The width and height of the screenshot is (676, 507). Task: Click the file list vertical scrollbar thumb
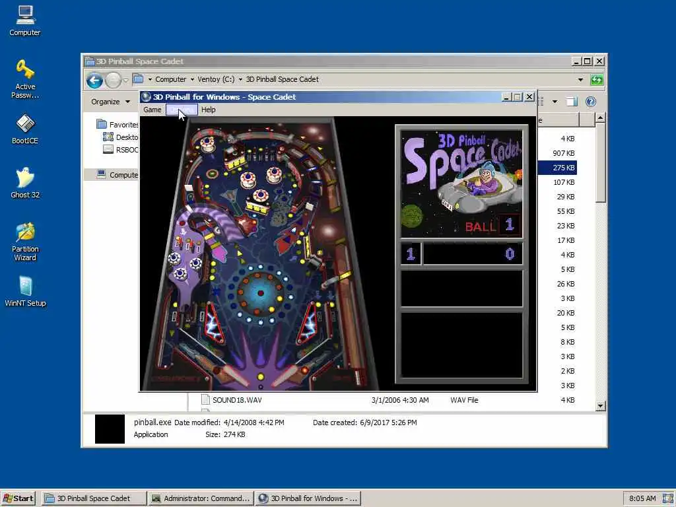coord(601,162)
